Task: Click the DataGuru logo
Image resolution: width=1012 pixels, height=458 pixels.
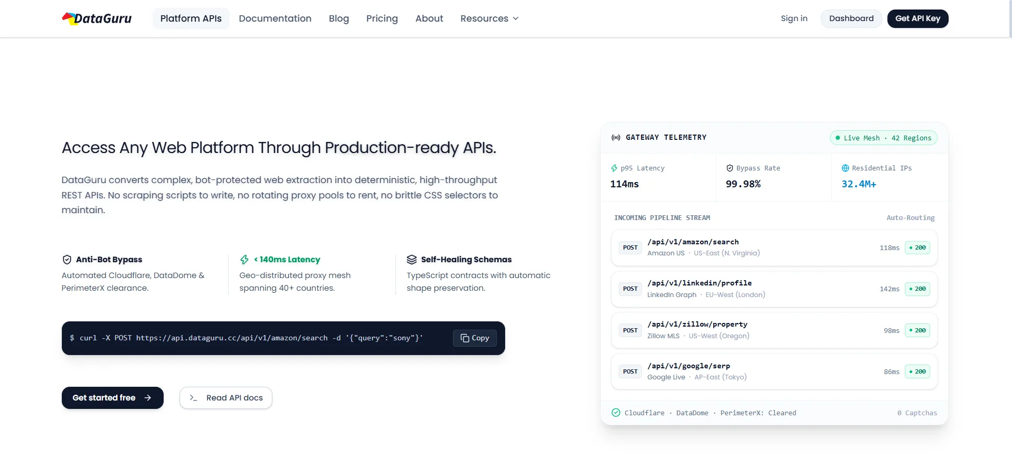Action: click(97, 18)
